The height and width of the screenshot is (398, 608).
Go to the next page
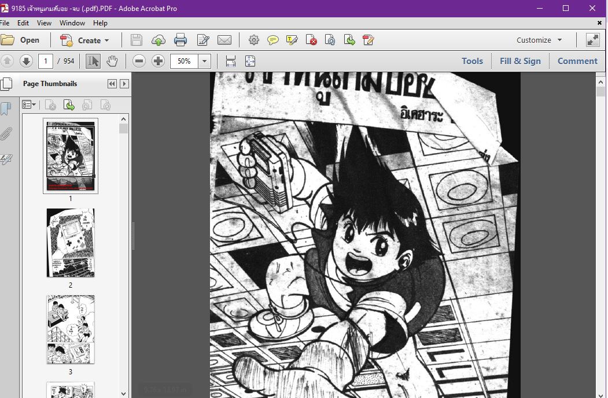[x=26, y=61]
